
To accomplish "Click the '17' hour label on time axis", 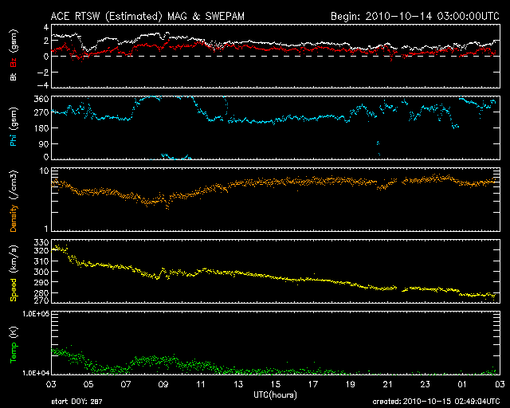I will point(313,384).
